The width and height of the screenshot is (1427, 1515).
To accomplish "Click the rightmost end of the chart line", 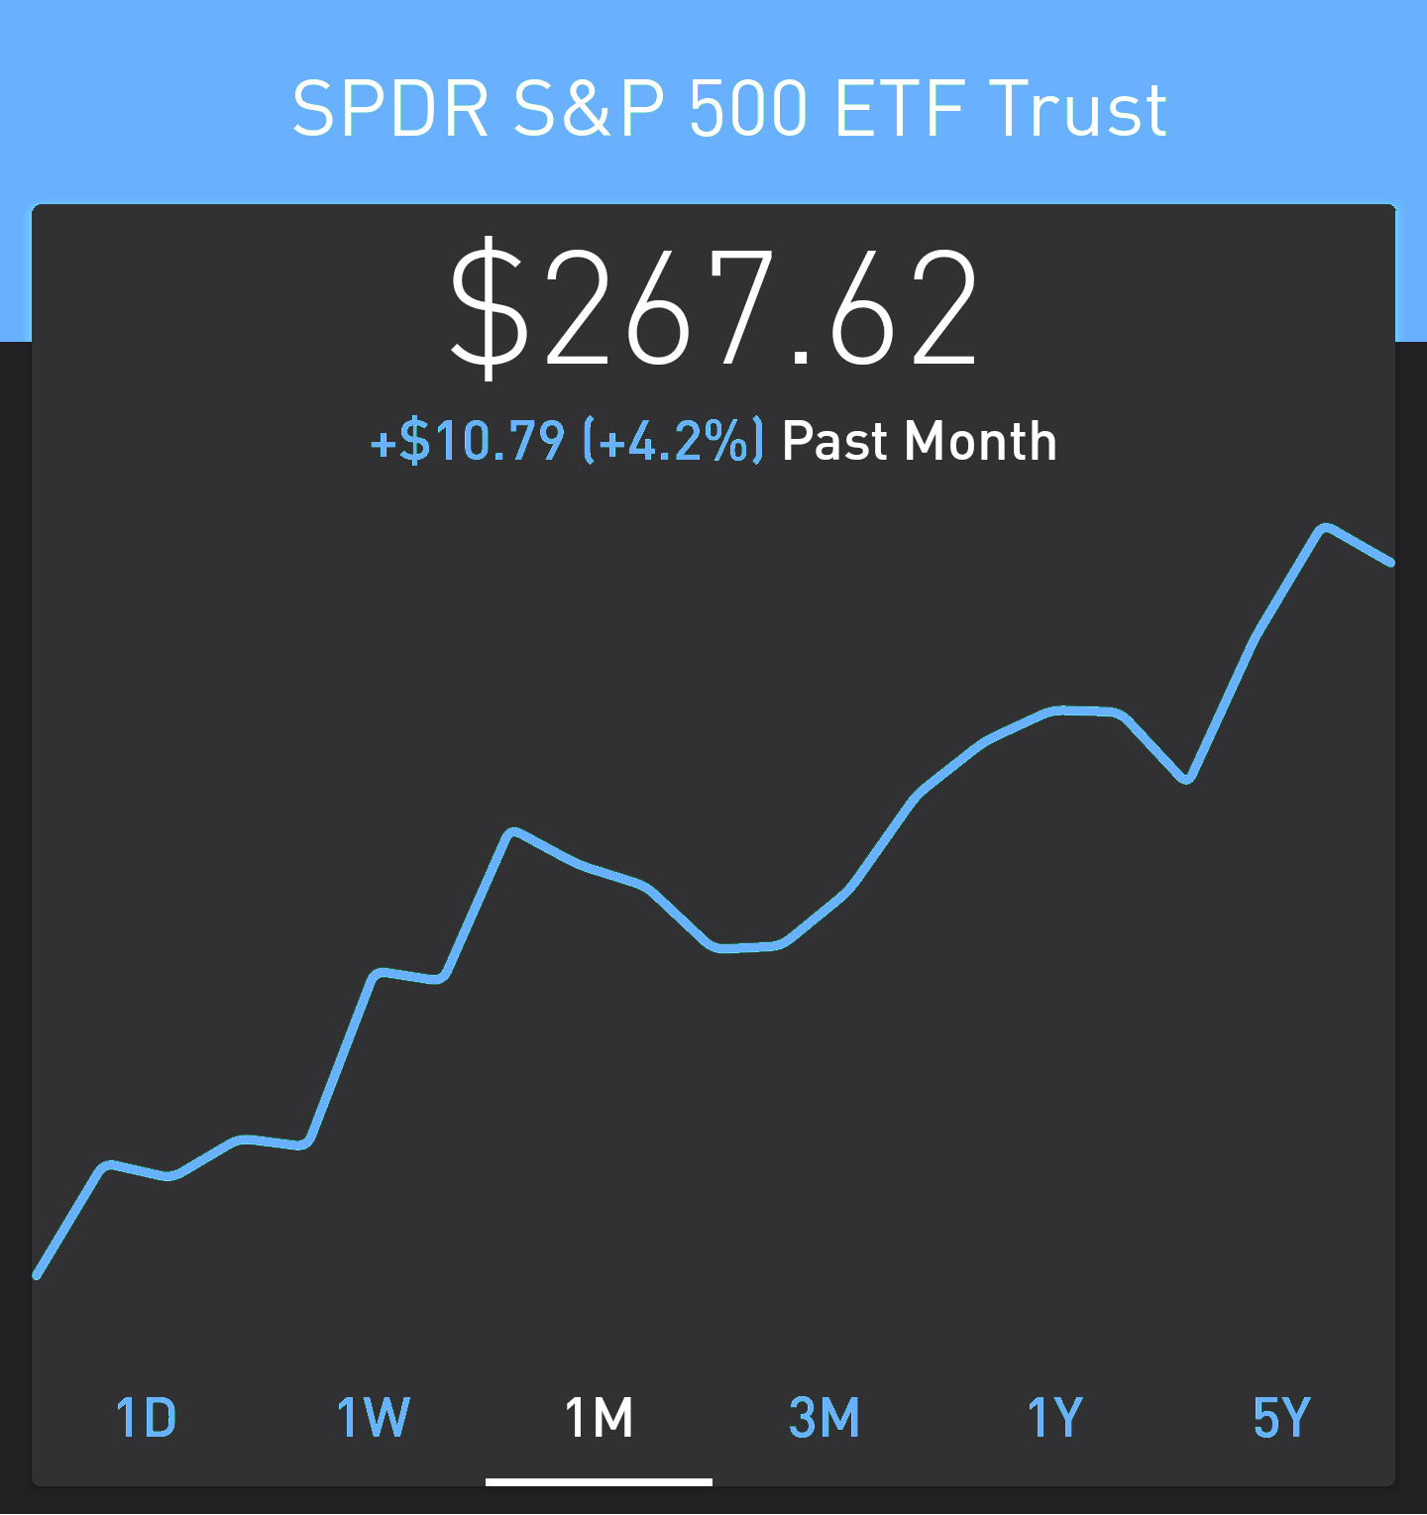I will pos(1390,562).
